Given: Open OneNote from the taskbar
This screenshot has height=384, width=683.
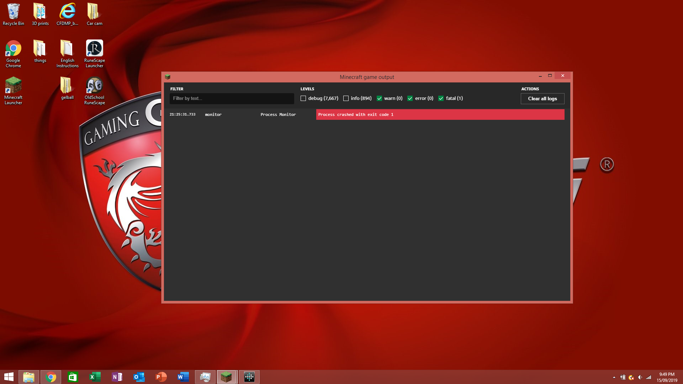Looking at the screenshot, I should [117, 377].
